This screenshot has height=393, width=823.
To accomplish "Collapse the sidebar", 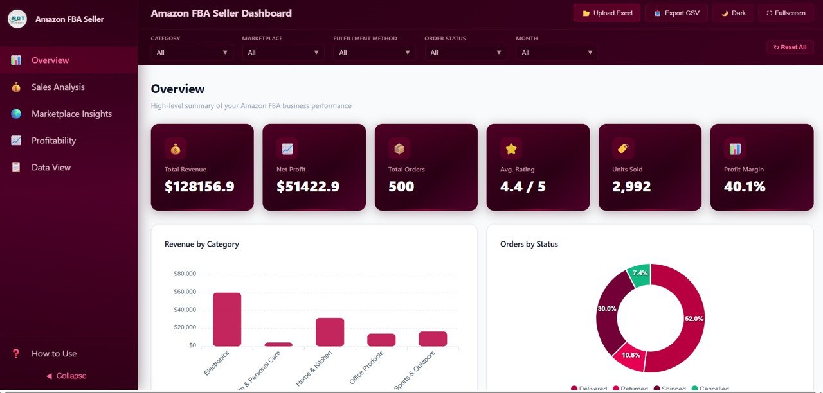I will pyautogui.click(x=66, y=376).
